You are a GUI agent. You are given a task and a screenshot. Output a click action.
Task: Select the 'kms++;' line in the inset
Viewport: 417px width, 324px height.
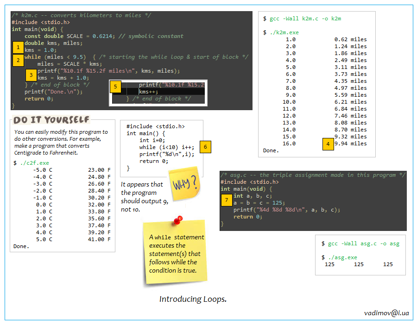coord(148,92)
